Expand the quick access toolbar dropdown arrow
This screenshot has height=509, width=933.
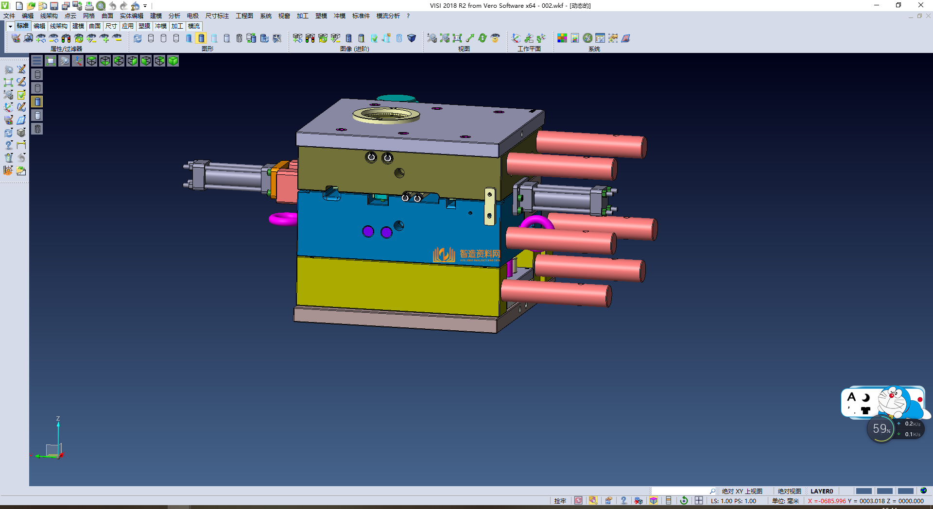145,6
